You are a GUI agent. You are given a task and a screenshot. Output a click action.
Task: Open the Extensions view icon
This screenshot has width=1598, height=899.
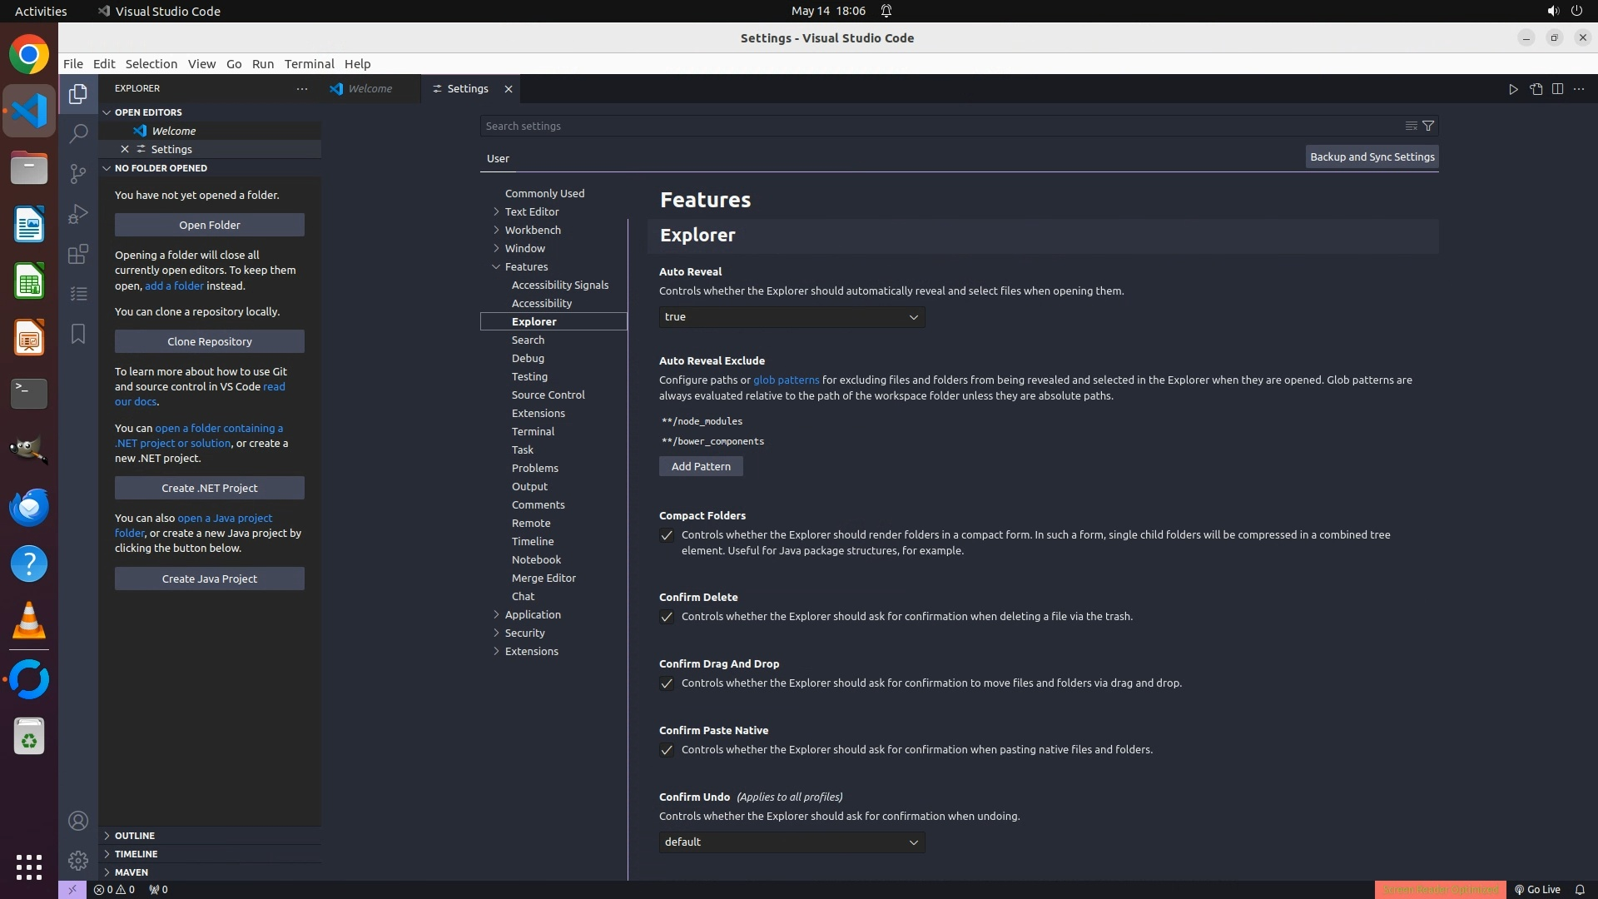78,254
